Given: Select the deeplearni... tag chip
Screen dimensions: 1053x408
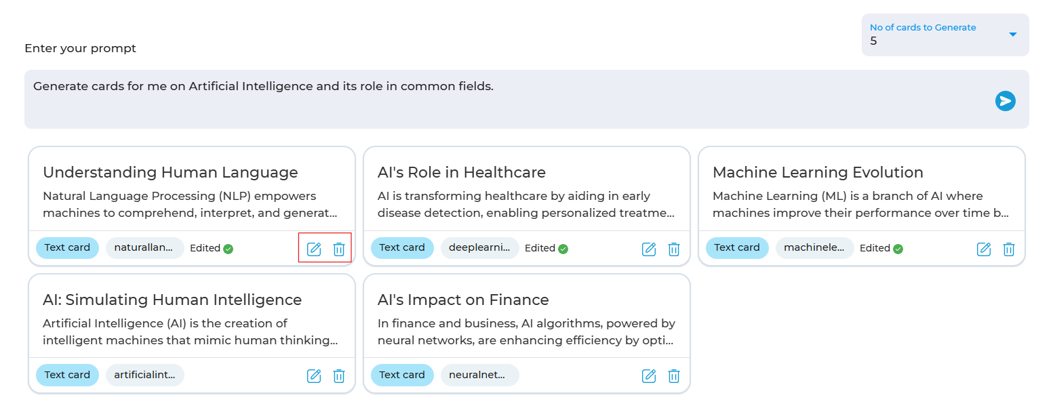Looking at the screenshot, I should point(480,248).
